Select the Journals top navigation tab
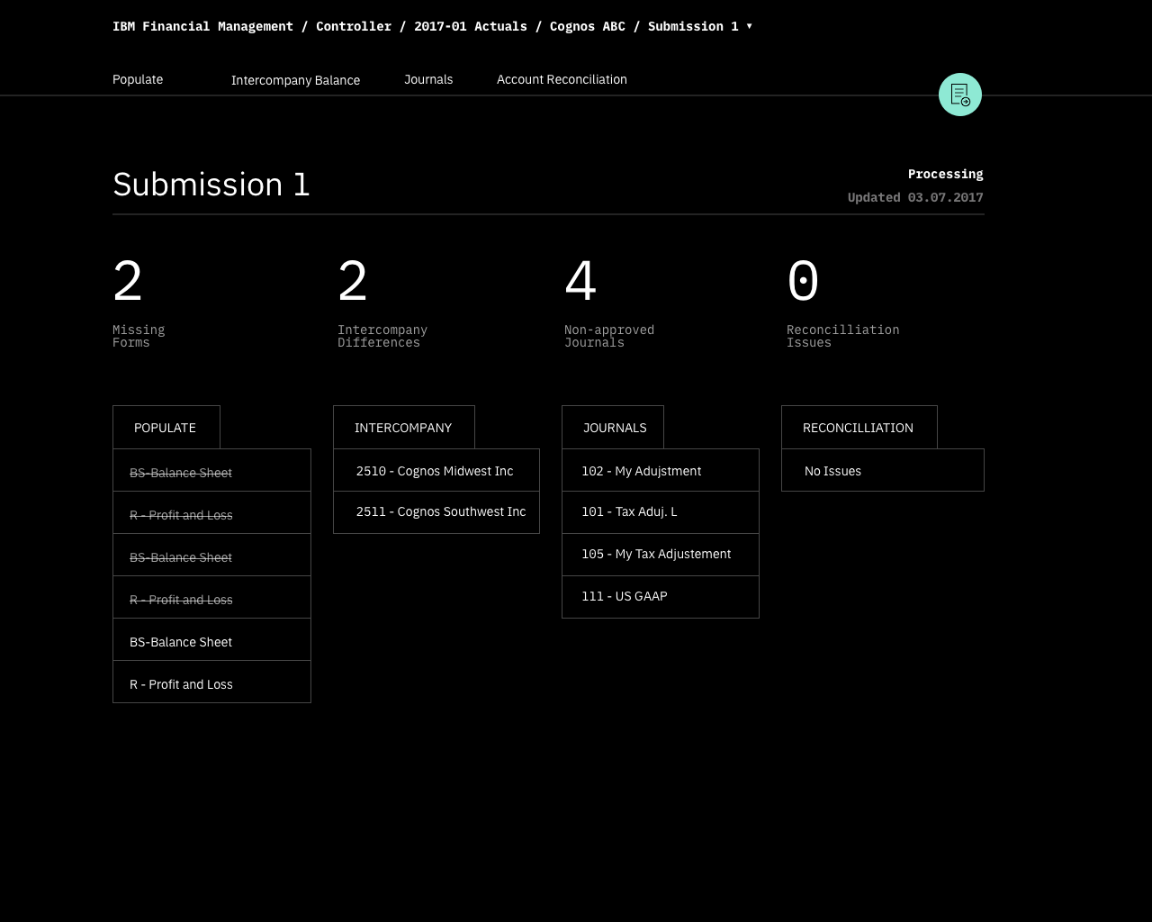This screenshot has height=922, width=1152. (428, 79)
